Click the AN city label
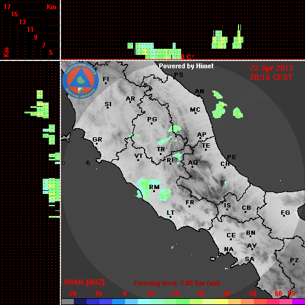Image resolution: width=305 pixels, height=305 pixels. [199, 91]
